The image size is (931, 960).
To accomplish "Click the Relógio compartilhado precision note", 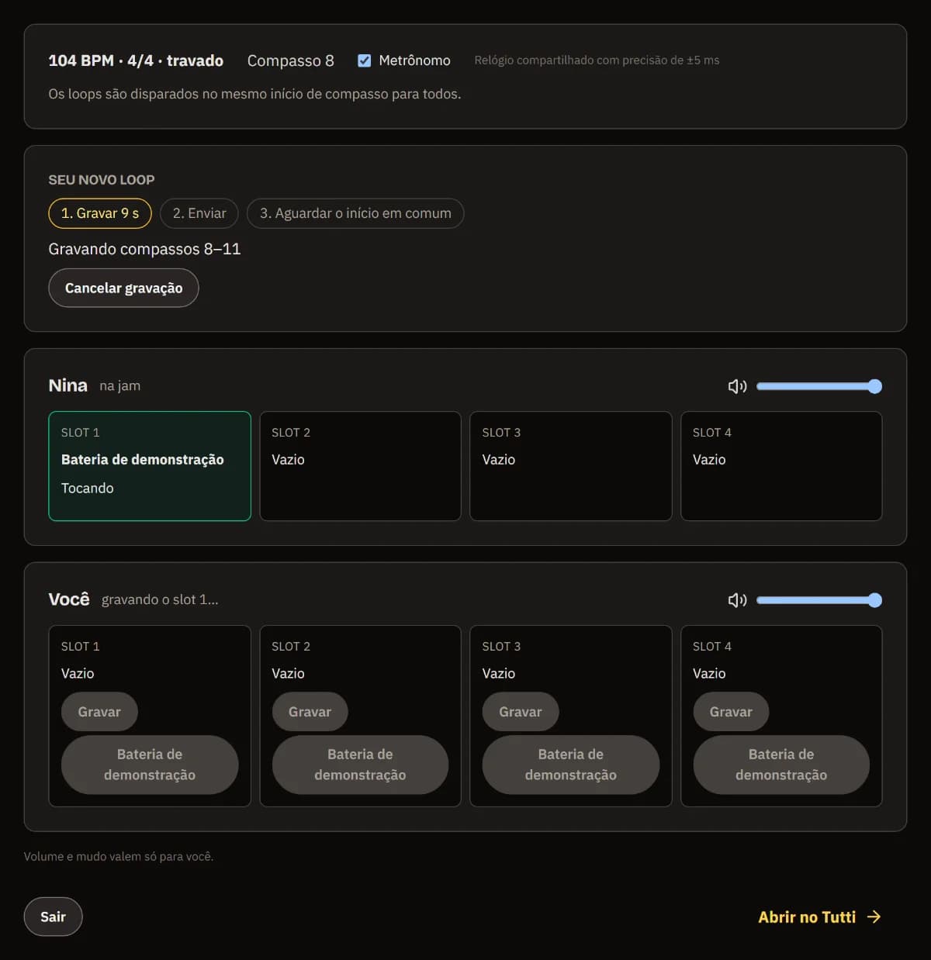I will point(597,60).
